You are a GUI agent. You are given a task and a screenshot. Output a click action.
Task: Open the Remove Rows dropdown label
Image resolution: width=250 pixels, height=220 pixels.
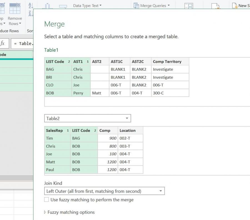(x=15, y=21)
